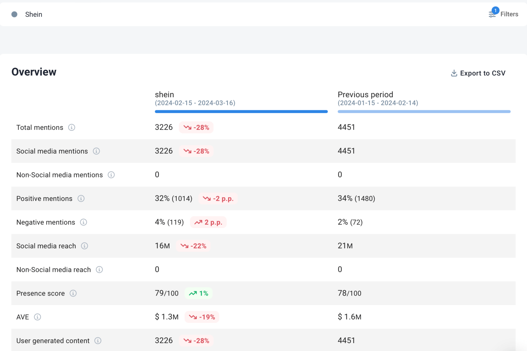Toggle the 1% increase badge on Presence score

(198, 293)
